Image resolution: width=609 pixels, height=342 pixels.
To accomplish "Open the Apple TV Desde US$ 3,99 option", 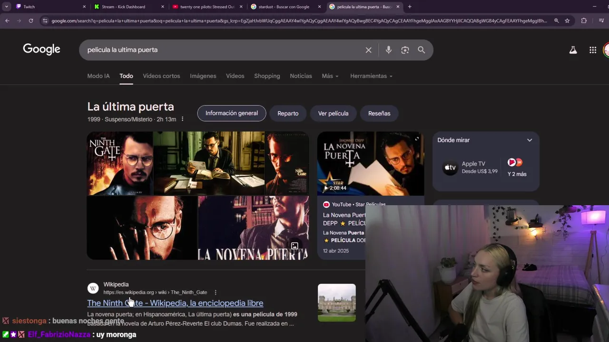I will point(471,167).
